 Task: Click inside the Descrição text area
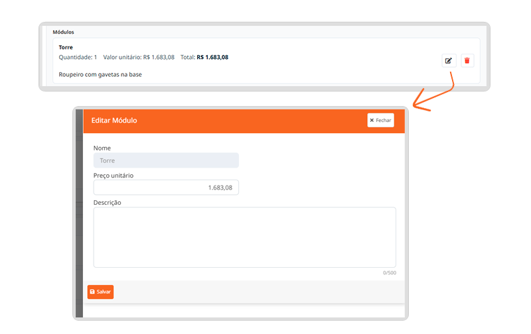[244, 237]
